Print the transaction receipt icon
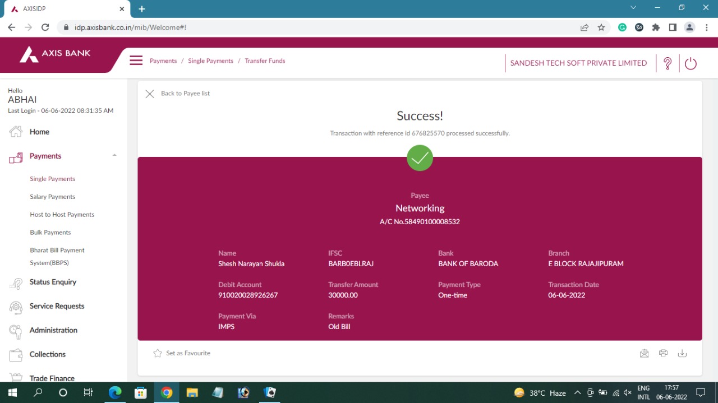 click(663, 353)
